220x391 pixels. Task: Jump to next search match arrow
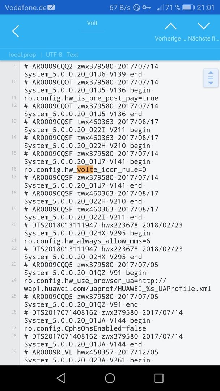[x=204, y=26]
